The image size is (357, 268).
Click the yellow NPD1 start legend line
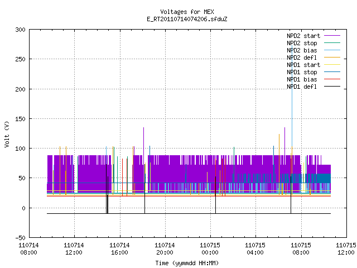332,65
